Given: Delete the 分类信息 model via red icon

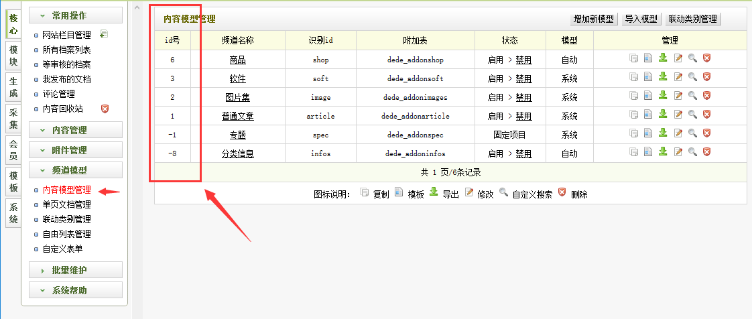Looking at the screenshot, I should point(706,153).
